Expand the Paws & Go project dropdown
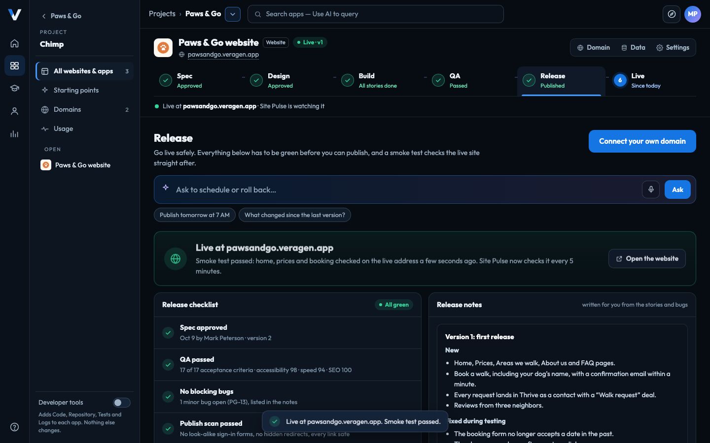Screen dimensions: 710x443 (233, 14)
